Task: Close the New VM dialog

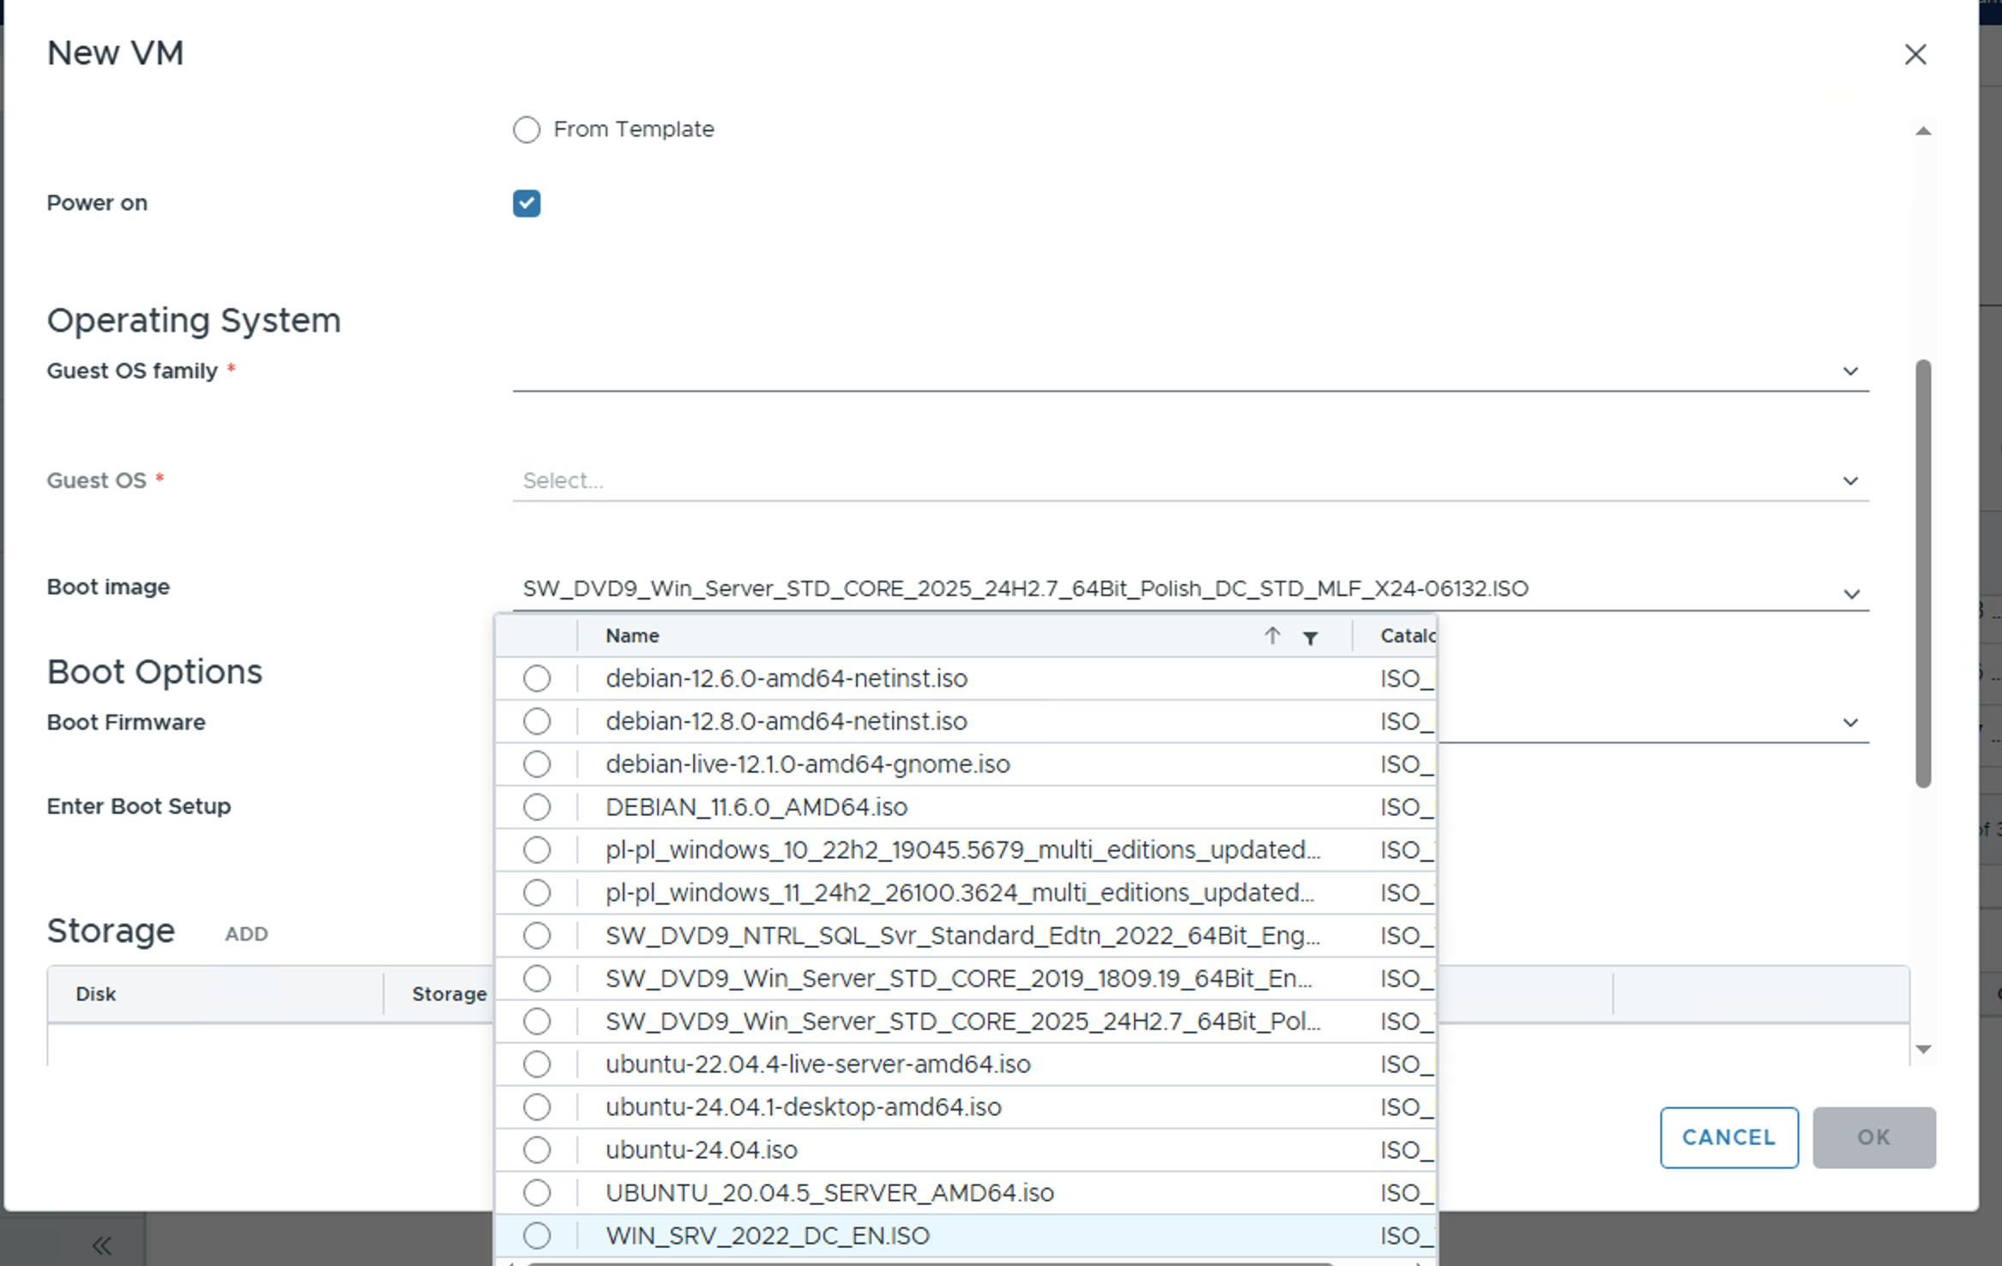Action: pyautogui.click(x=1915, y=54)
